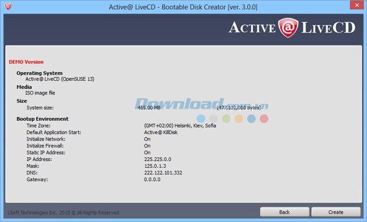
Task: Click the Bootup Environment heading
Action: pyautogui.click(x=42, y=119)
